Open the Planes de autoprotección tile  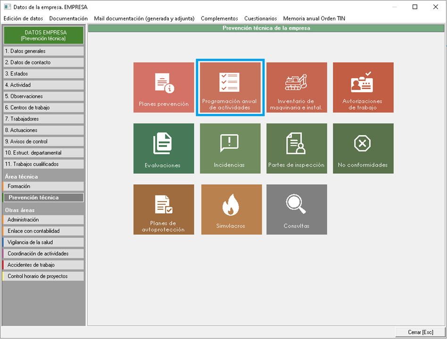coord(164,210)
